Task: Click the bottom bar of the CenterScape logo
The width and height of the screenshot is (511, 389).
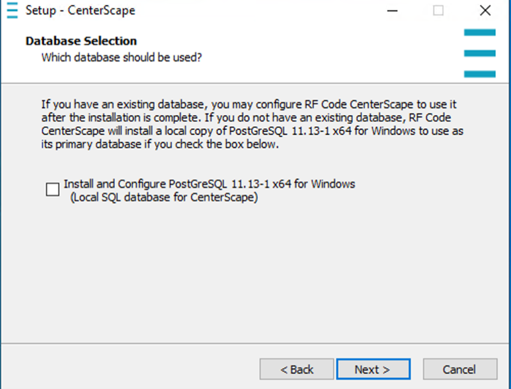Action: (x=479, y=74)
